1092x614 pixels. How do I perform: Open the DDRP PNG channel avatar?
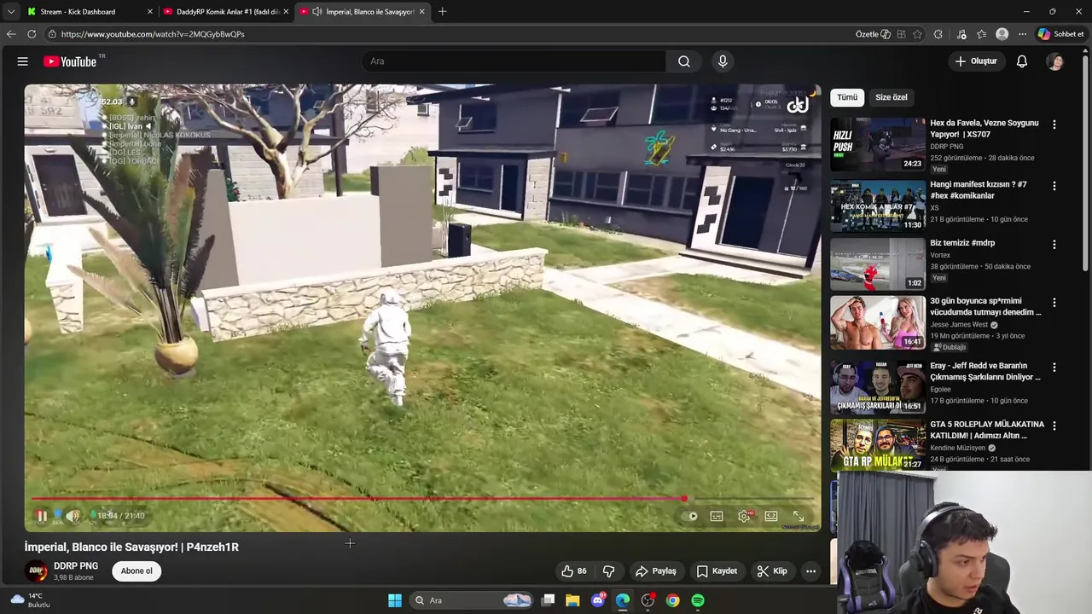(37, 571)
